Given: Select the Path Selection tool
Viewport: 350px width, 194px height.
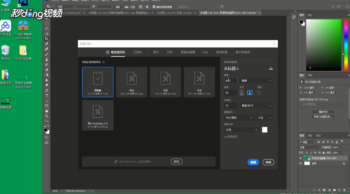Looking at the screenshot, I should (47, 100).
